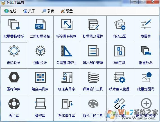
Task: Select the 组合夹具库 grid icon
Action: 40,77
